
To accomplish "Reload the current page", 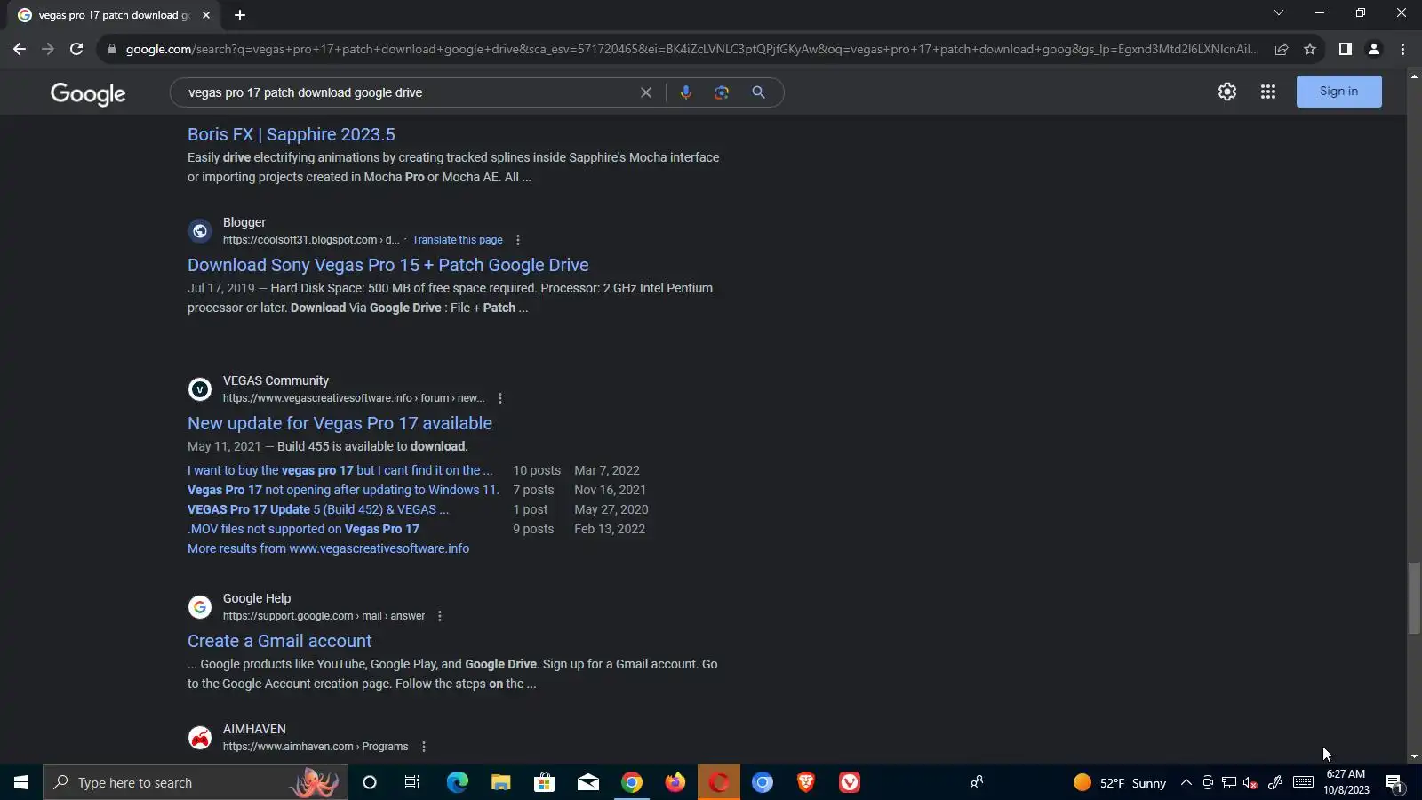I will [x=76, y=49].
